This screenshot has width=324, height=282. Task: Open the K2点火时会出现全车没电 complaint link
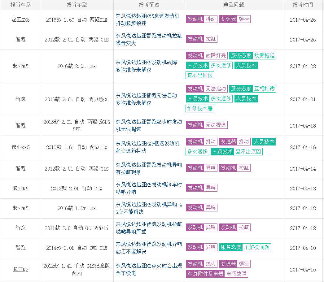[149, 269]
